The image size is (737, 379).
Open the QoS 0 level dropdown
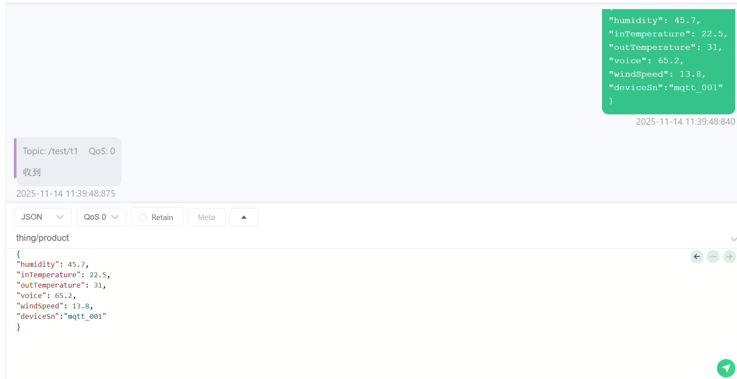click(x=102, y=217)
